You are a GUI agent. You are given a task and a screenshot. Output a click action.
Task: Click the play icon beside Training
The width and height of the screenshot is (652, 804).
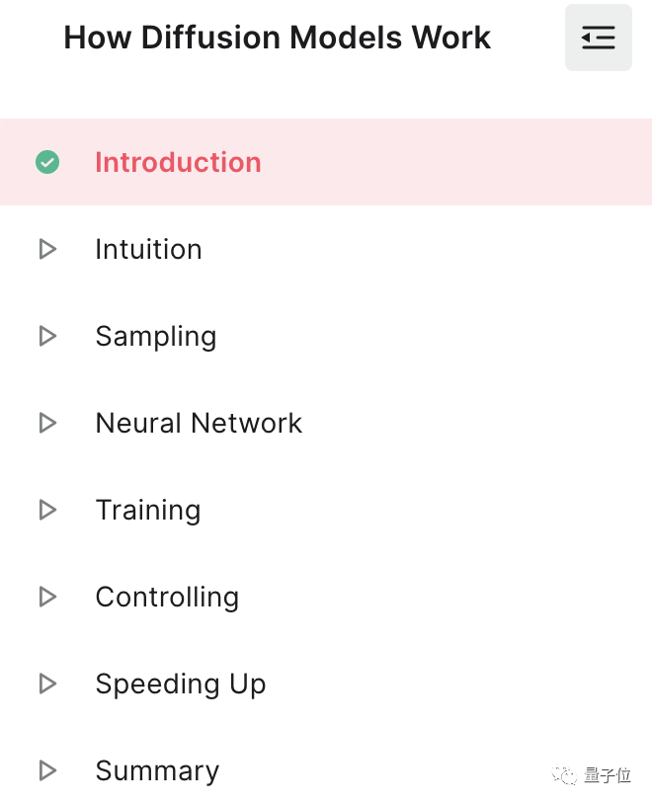[x=46, y=510]
